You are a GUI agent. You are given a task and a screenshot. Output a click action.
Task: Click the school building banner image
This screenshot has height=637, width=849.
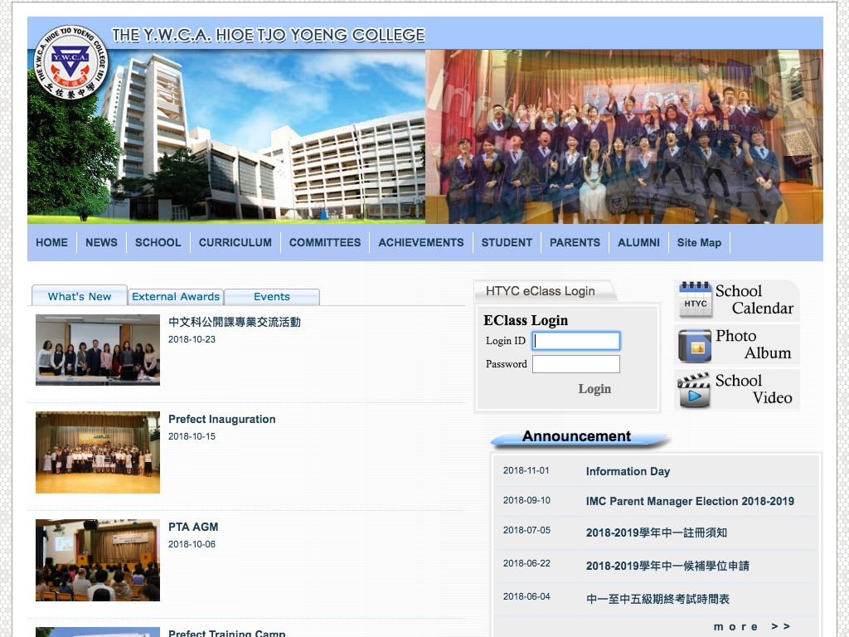point(226,137)
